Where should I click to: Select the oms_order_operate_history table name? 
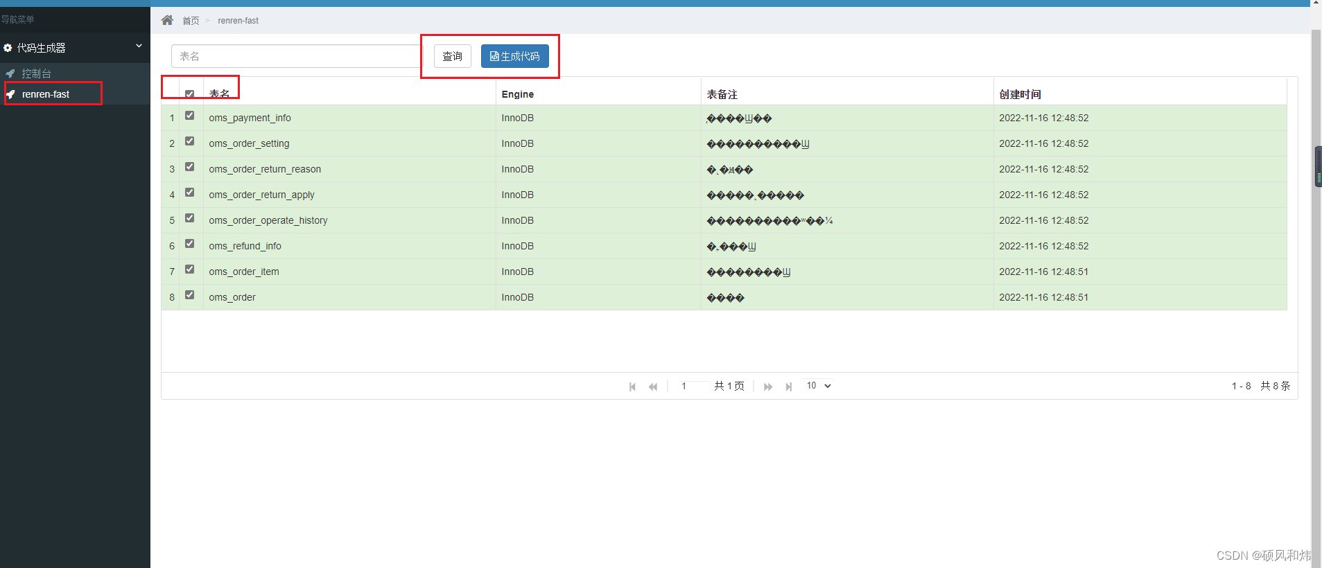tap(268, 220)
